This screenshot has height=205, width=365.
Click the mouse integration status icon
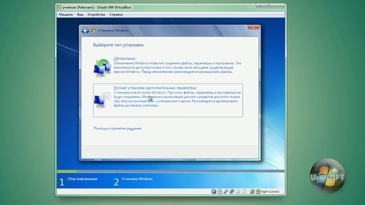point(252,191)
